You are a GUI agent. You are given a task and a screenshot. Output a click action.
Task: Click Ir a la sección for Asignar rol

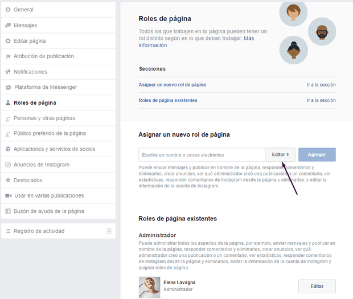click(x=321, y=85)
